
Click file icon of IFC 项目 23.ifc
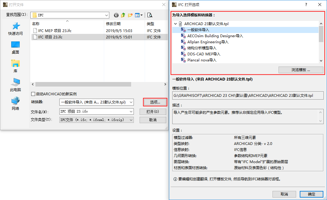click(35, 37)
